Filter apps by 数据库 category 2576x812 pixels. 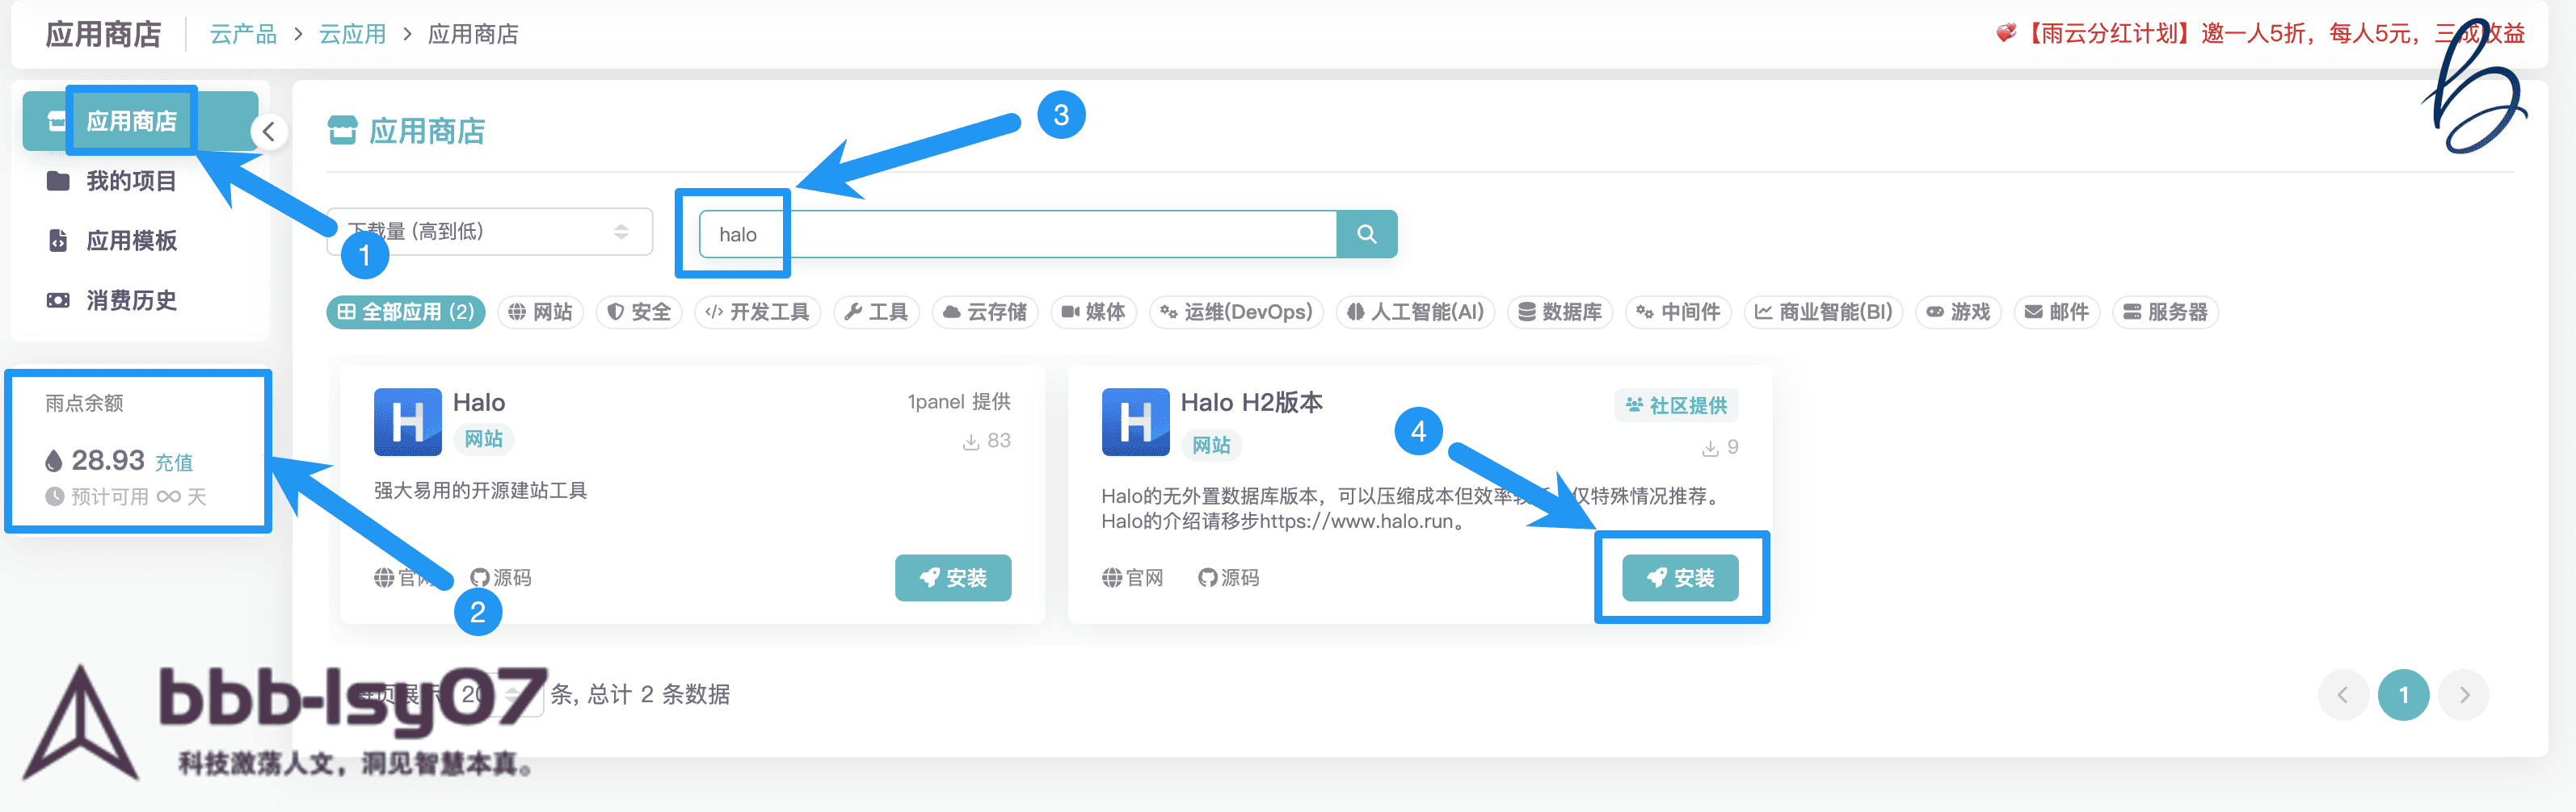(1559, 312)
